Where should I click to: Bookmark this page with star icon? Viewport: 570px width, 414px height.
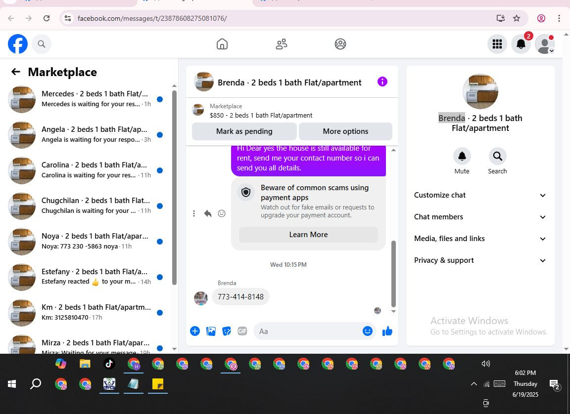(517, 18)
